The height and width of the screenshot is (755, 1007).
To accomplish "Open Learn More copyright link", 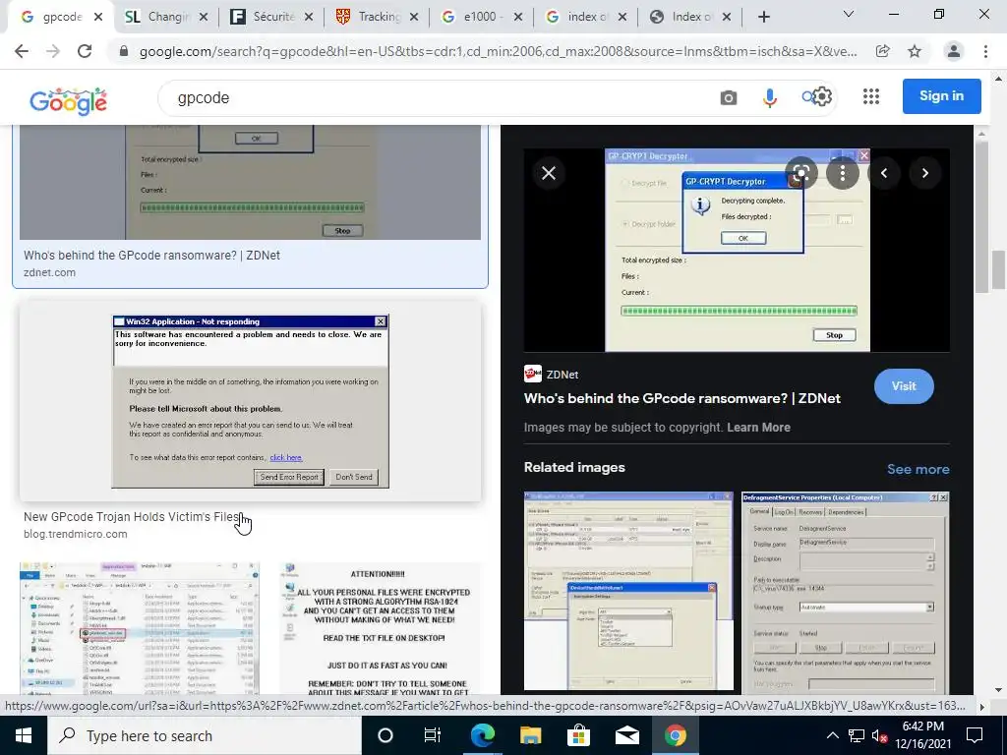I will pyautogui.click(x=758, y=428).
